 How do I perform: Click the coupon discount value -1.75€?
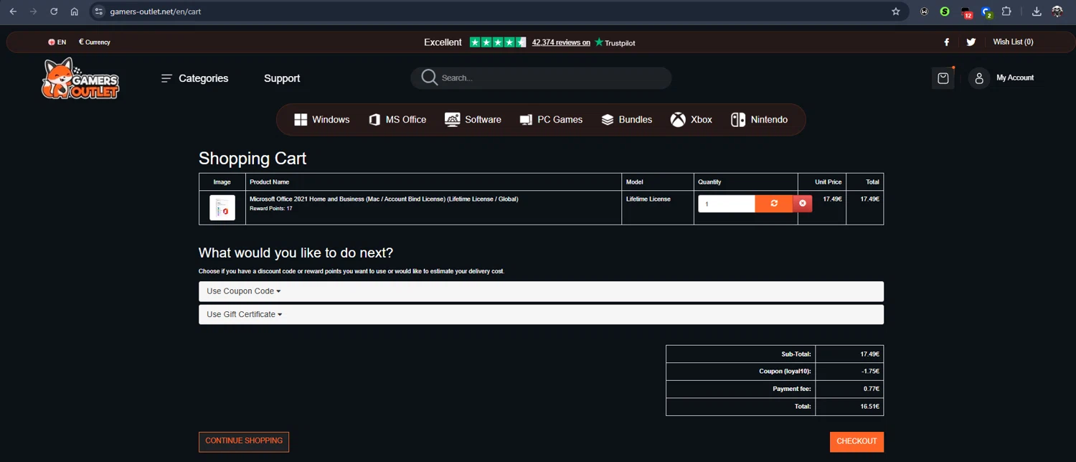tap(870, 372)
